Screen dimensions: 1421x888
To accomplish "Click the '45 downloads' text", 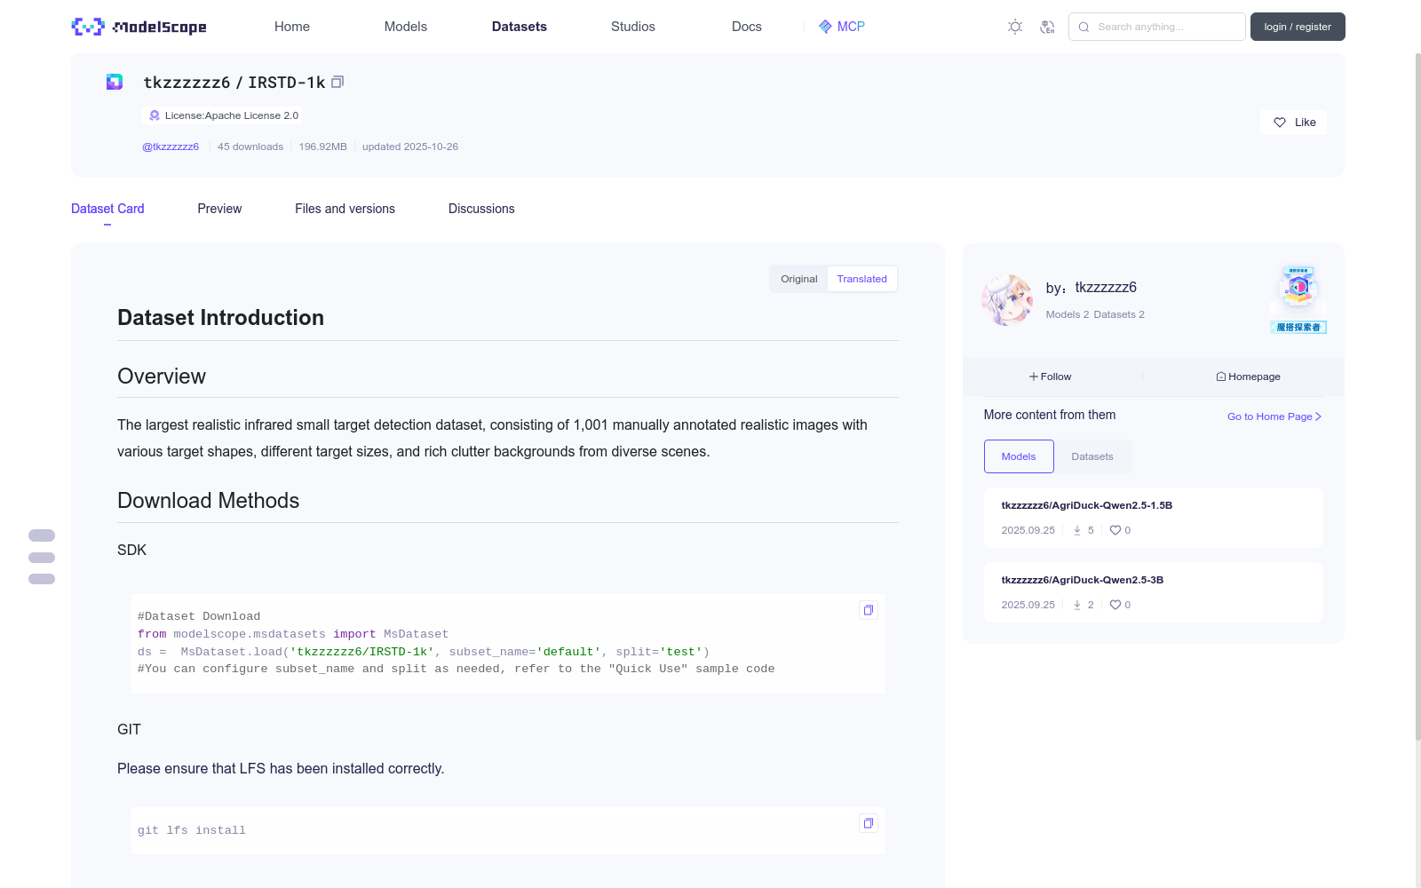I will (250, 147).
